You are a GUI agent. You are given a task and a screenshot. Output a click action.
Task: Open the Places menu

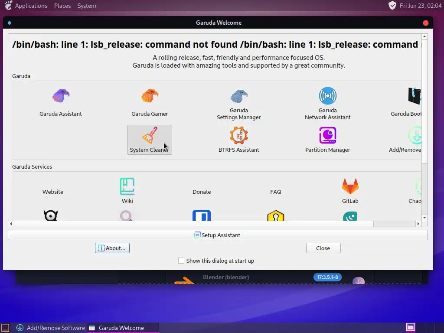click(62, 6)
